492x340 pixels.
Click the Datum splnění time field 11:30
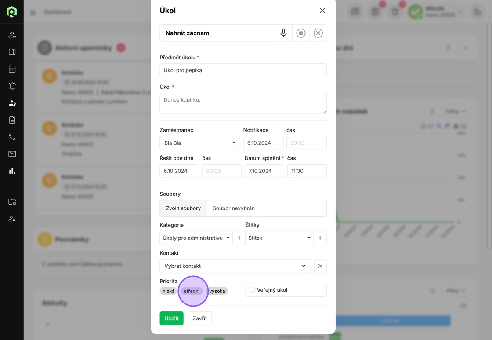coord(307,171)
